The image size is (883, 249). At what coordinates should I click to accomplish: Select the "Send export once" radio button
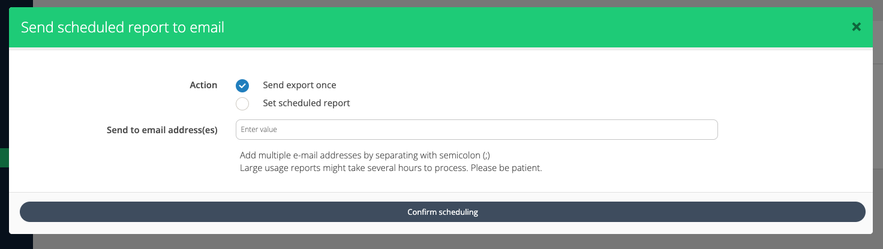point(242,85)
